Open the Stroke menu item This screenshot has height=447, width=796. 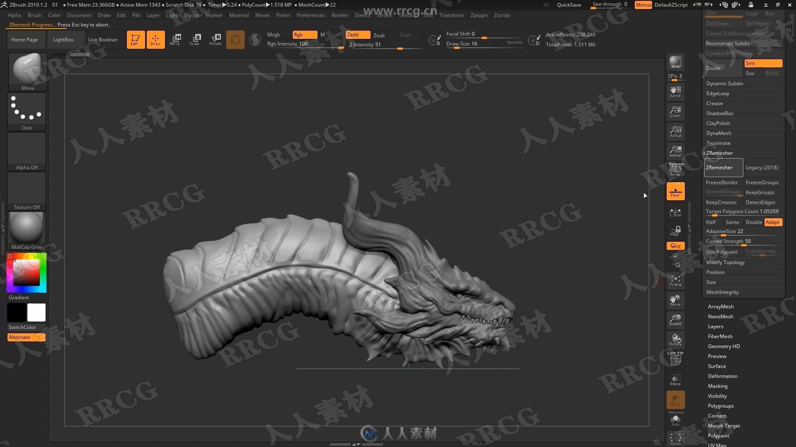pyautogui.click(x=384, y=15)
